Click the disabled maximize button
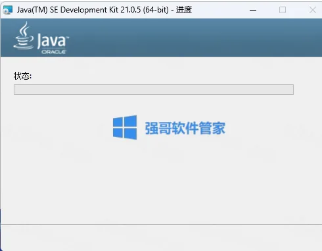This screenshot has height=251, width=322. [x=283, y=10]
